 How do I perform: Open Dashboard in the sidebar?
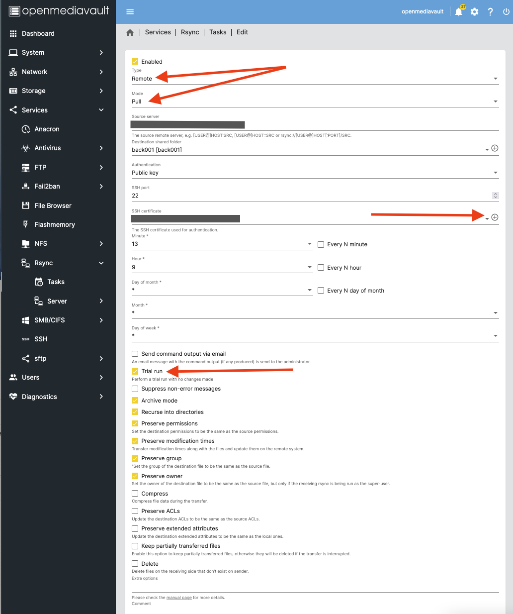pos(38,33)
